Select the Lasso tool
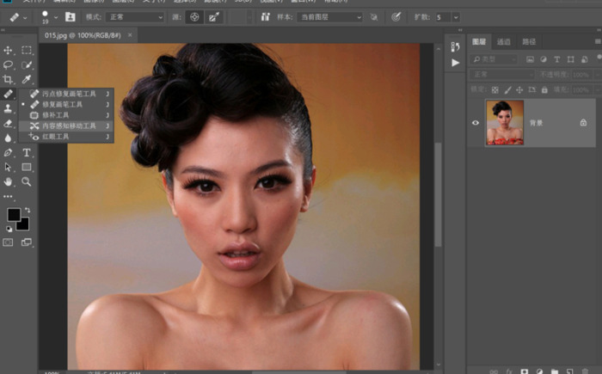Image resolution: width=602 pixels, height=374 pixels. click(x=8, y=64)
